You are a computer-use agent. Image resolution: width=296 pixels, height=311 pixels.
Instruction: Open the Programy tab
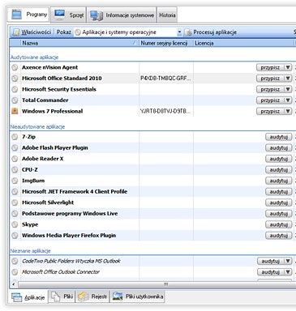(x=28, y=15)
